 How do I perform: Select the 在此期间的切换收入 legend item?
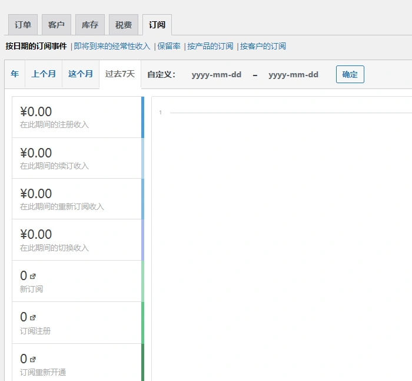tap(78, 240)
